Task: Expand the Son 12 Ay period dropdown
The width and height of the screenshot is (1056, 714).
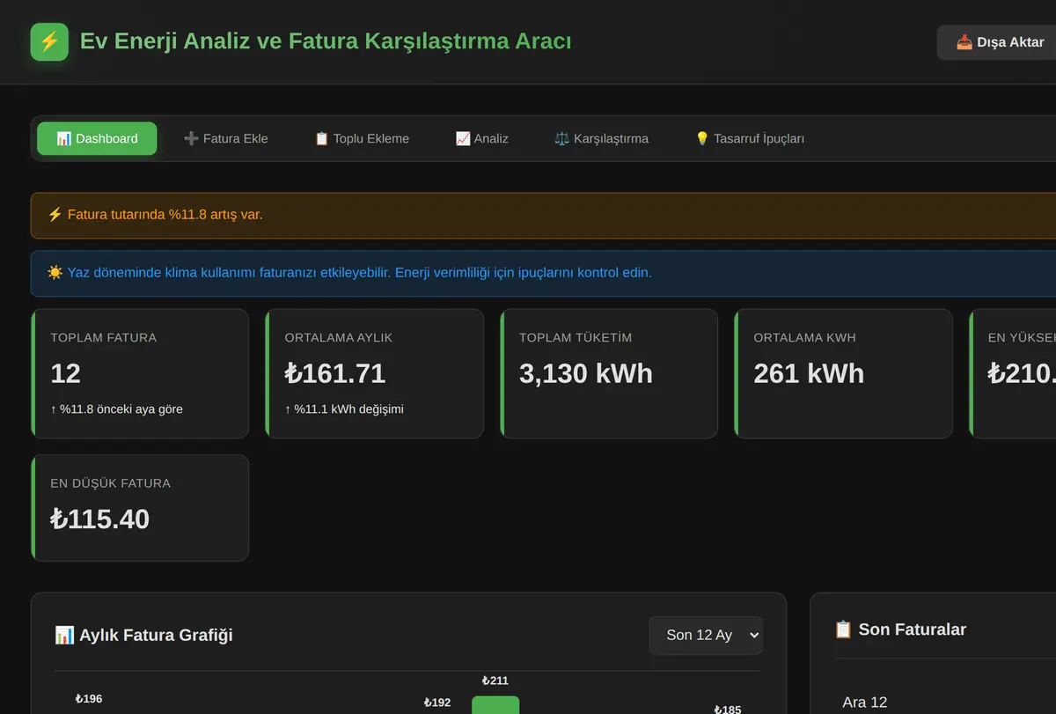Action: click(706, 635)
